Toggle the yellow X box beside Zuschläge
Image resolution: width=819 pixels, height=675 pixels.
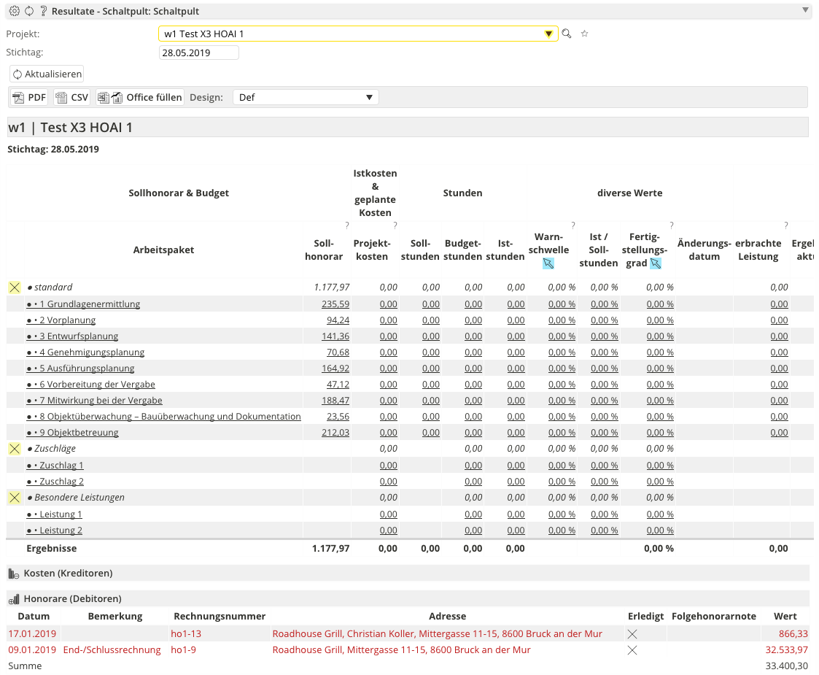pyautogui.click(x=15, y=449)
